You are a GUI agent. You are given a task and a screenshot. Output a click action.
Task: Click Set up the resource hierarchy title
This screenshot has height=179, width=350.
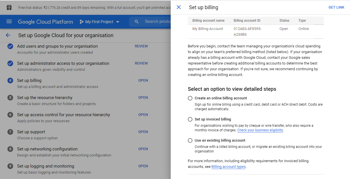(x=45, y=98)
